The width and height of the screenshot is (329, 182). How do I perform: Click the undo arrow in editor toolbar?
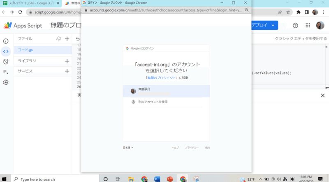pos(78,39)
